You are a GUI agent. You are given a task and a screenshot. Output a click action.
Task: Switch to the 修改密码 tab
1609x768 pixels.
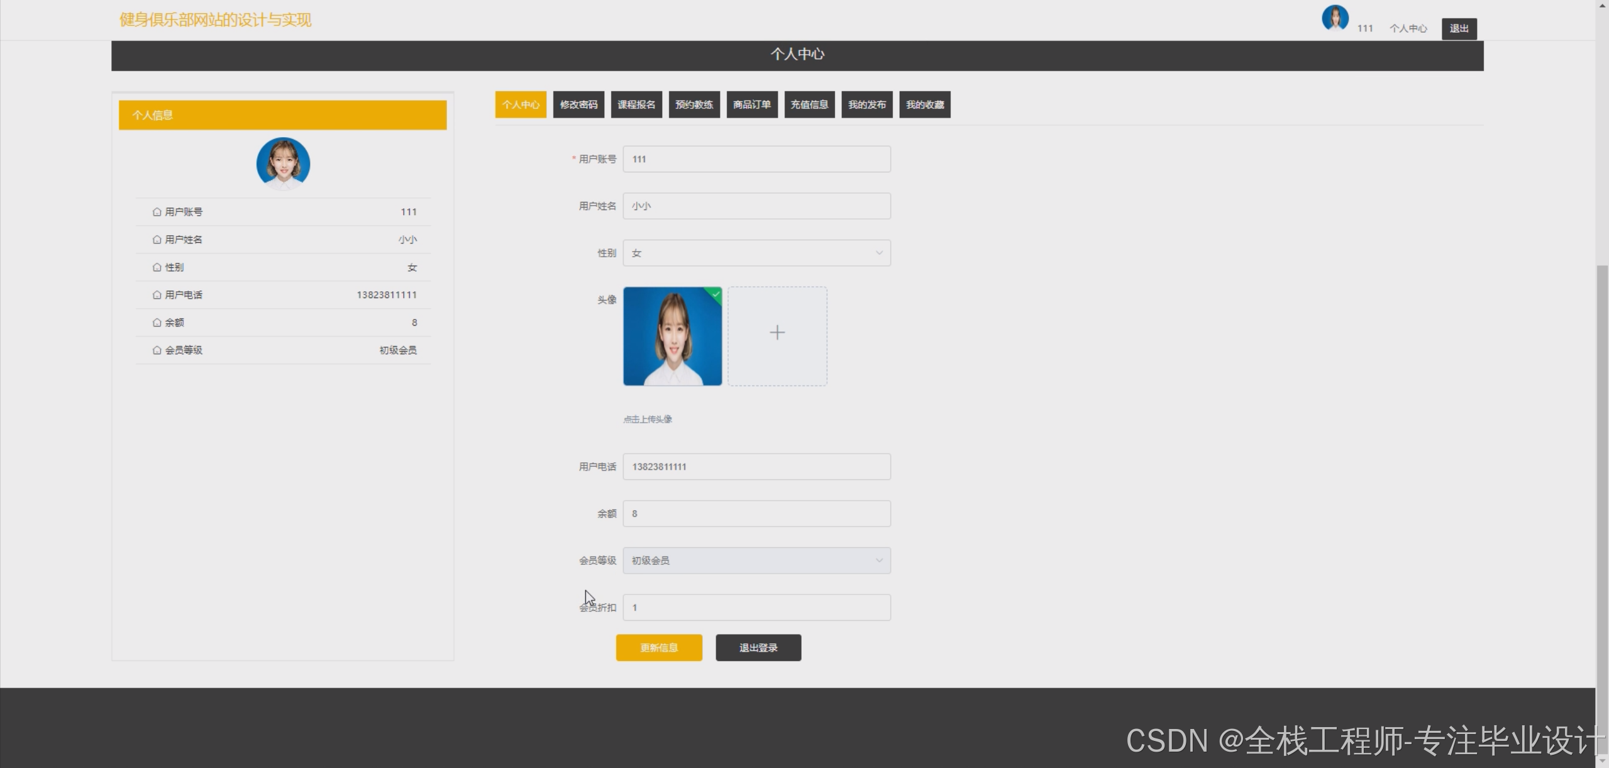click(x=578, y=104)
